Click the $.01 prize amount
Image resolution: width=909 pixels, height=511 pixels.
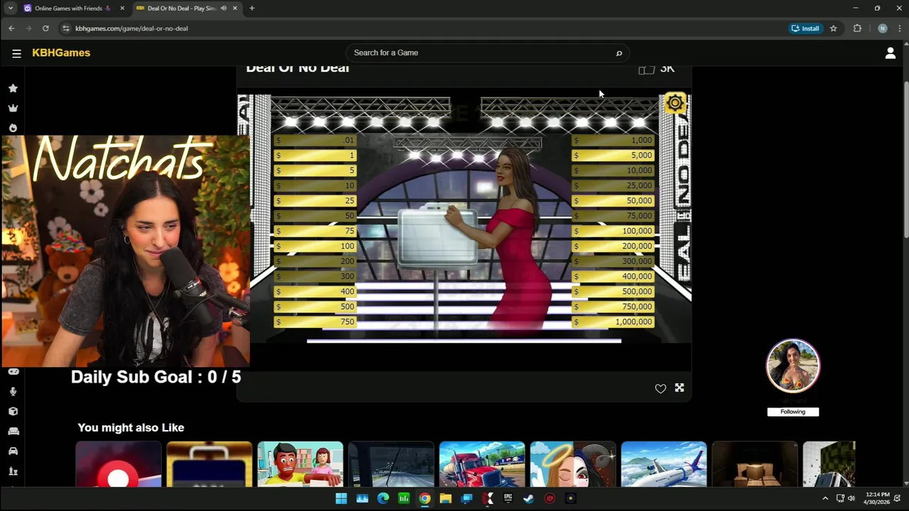(x=315, y=141)
